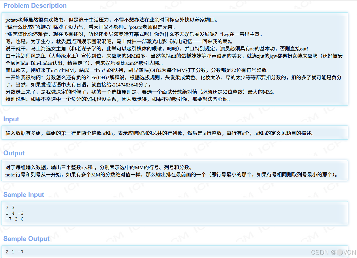Image resolution: width=357 pixels, height=258 pixels.
Task: Click the Problem Description heading
Action: pyautogui.click(x=35, y=5)
